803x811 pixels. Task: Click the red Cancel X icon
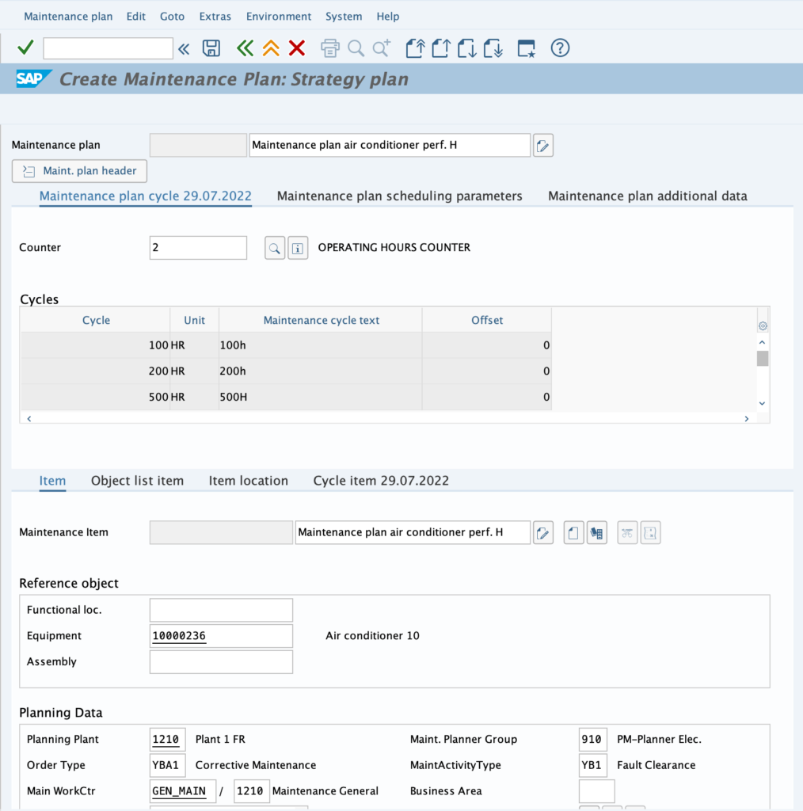click(297, 48)
